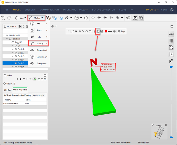This screenshot has height=145, width=177.
Task: Export the view to PDF
Action: pos(171,54)
